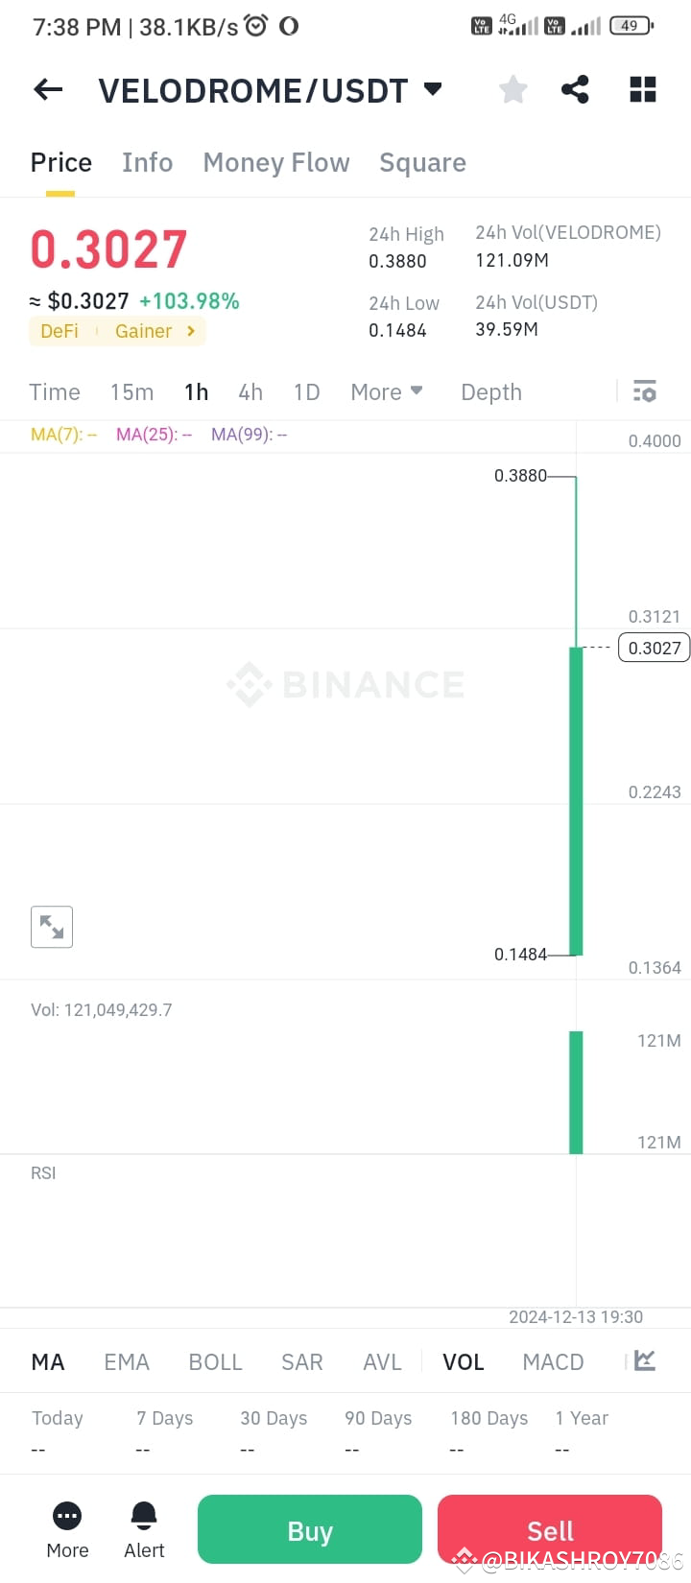The width and height of the screenshot is (691, 1583).
Task: Open the More dots icon
Action: pos(67,1516)
